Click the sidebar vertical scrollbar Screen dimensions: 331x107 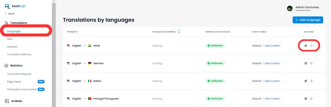pos(54,55)
